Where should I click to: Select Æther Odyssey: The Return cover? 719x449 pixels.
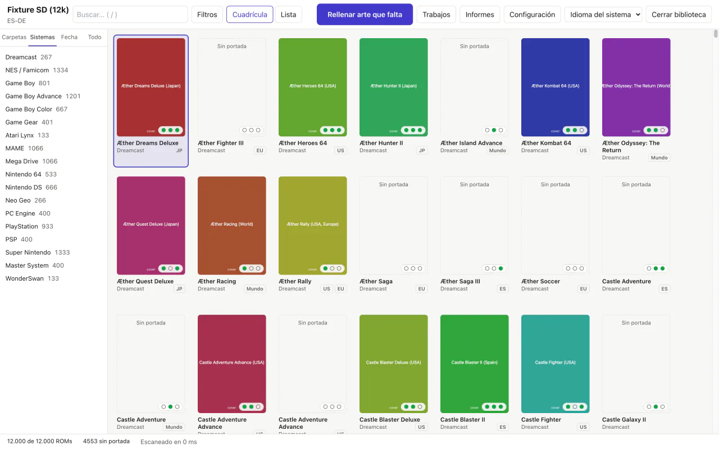[636, 87]
